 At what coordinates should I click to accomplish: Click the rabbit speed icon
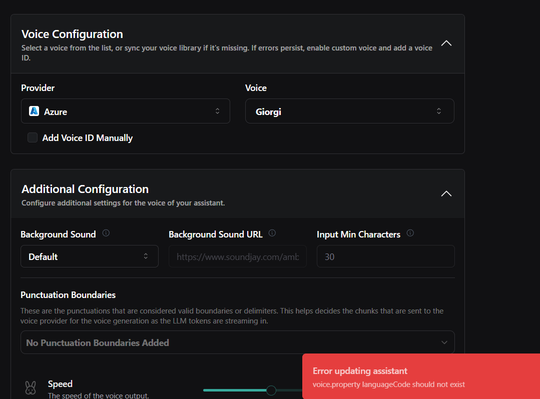31,387
